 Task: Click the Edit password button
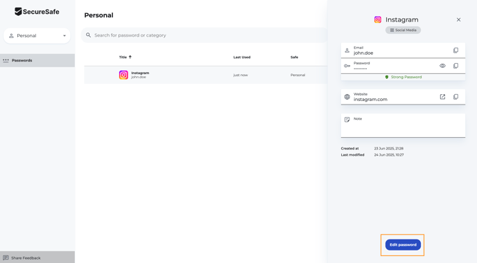click(x=403, y=245)
